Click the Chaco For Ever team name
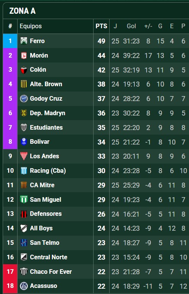The width and height of the screenshot is (189, 294). pos(51,272)
